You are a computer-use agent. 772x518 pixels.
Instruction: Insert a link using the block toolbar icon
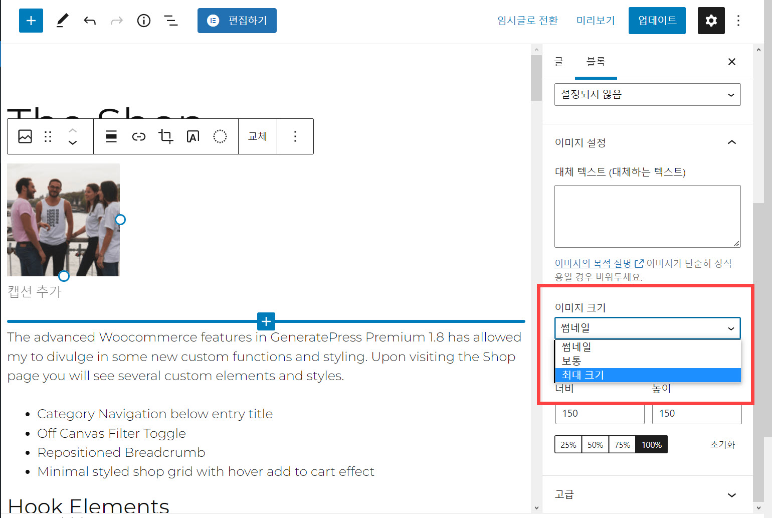(x=138, y=136)
